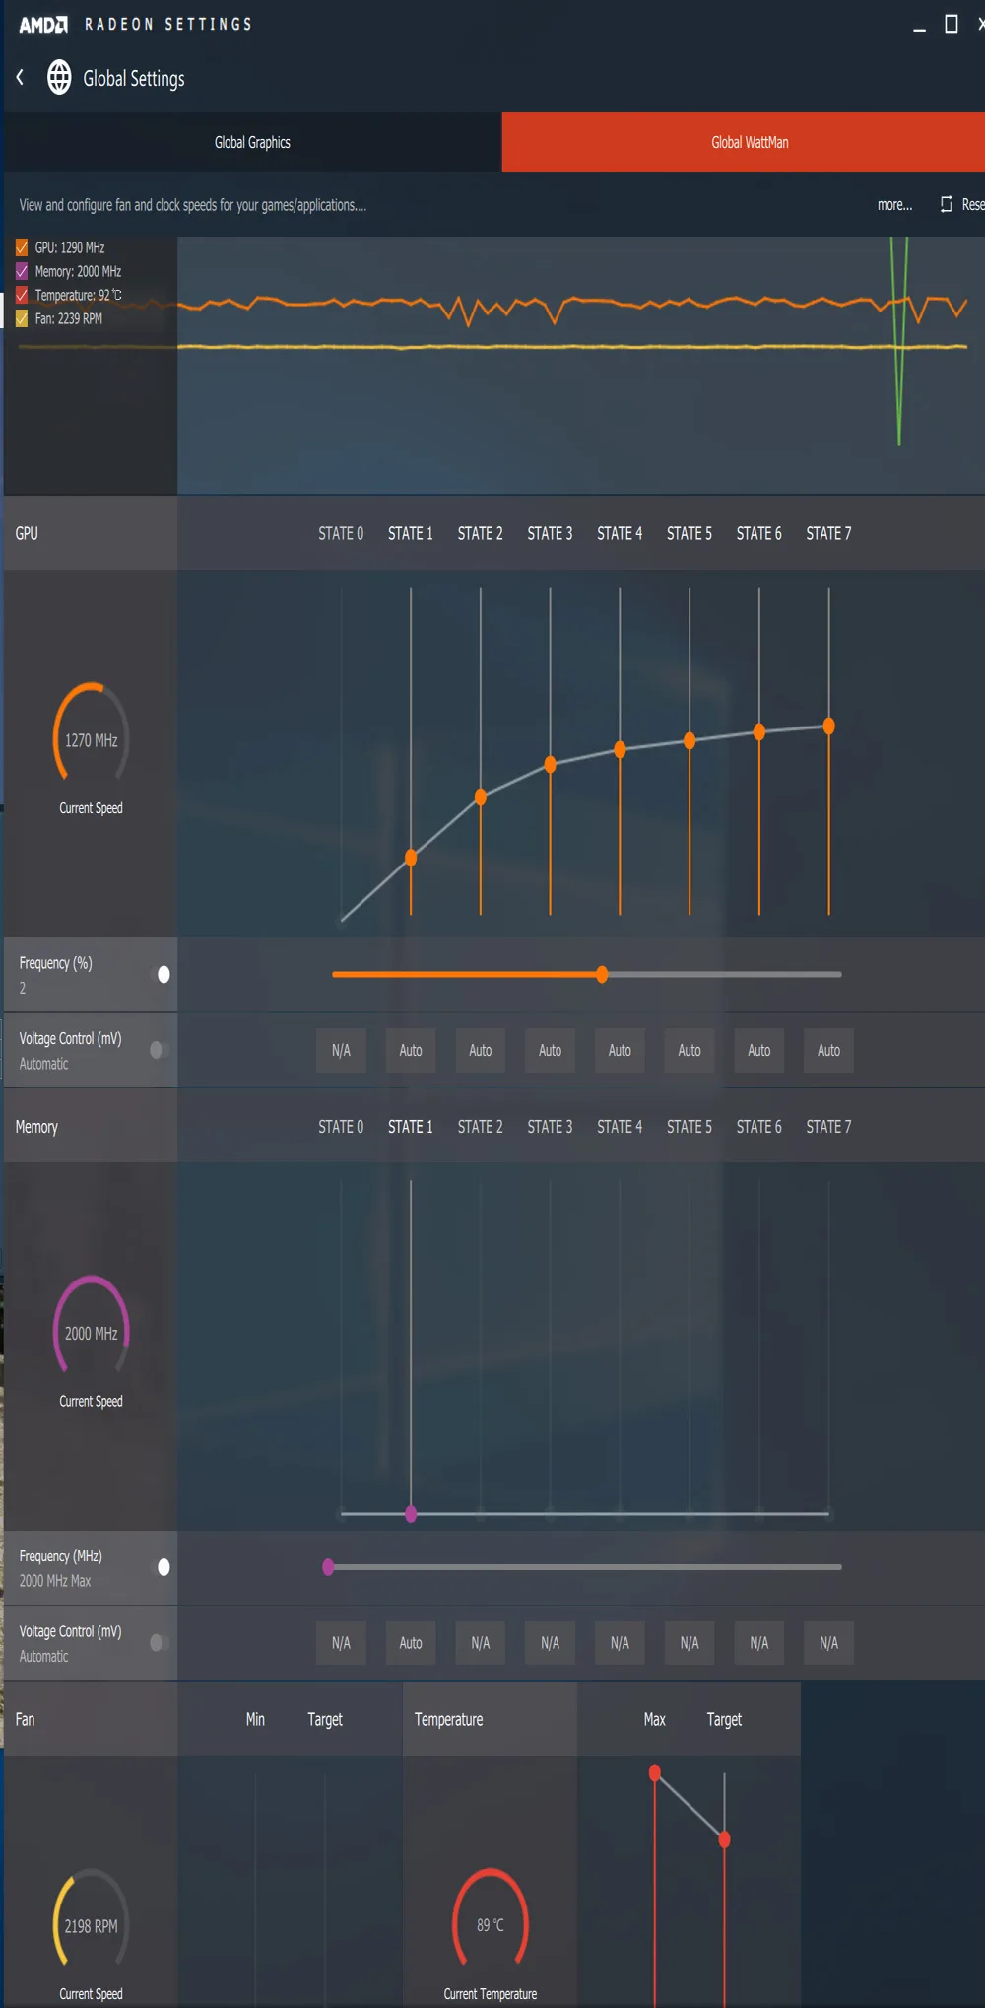This screenshot has width=985, height=2008.
Task: Click the GPU State 7 voltage Auto button
Action: point(829,1050)
